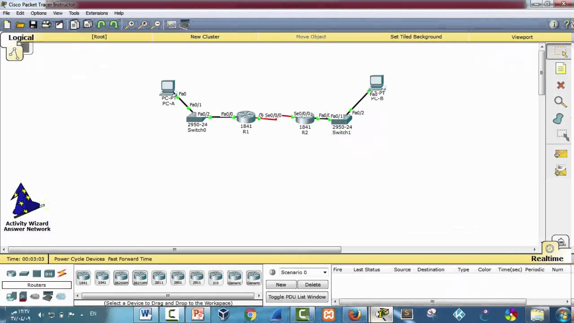Click the Set Tiled Background button
The image size is (574, 323).
point(416,37)
